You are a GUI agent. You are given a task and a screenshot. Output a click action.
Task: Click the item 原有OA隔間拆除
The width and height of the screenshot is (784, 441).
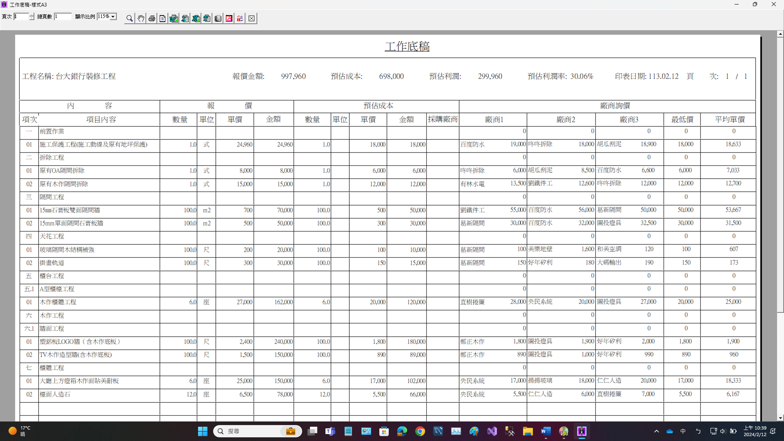click(x=62, y=171)
